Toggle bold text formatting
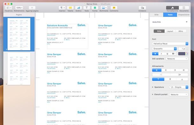Image resolution: width=194 pixels, height=125 pixels. [155, 54]
